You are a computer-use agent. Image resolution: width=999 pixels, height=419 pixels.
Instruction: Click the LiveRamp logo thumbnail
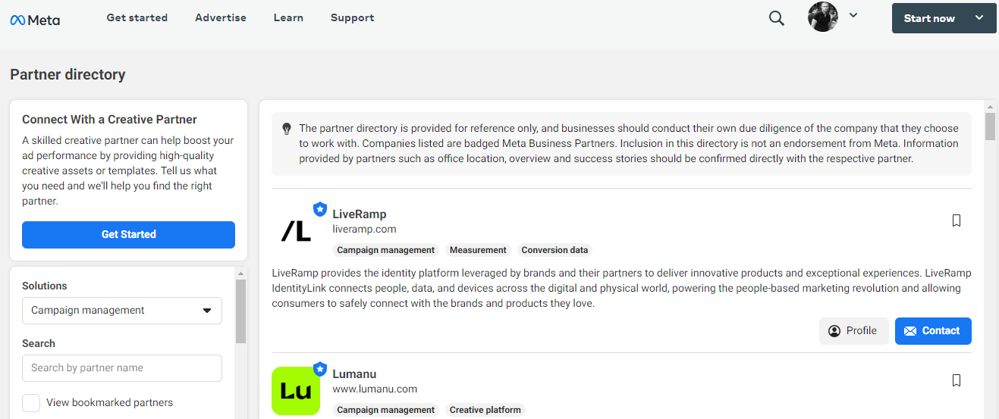point(296,231)
